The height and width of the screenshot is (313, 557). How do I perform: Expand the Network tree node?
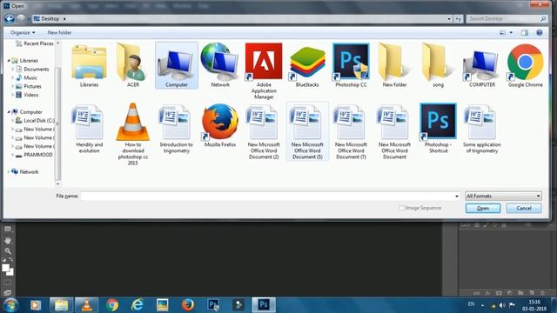(x=9, y=172)
